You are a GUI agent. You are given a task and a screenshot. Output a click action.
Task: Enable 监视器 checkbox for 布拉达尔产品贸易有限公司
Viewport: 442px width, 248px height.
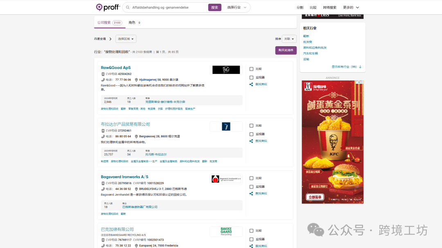(251, 134)
